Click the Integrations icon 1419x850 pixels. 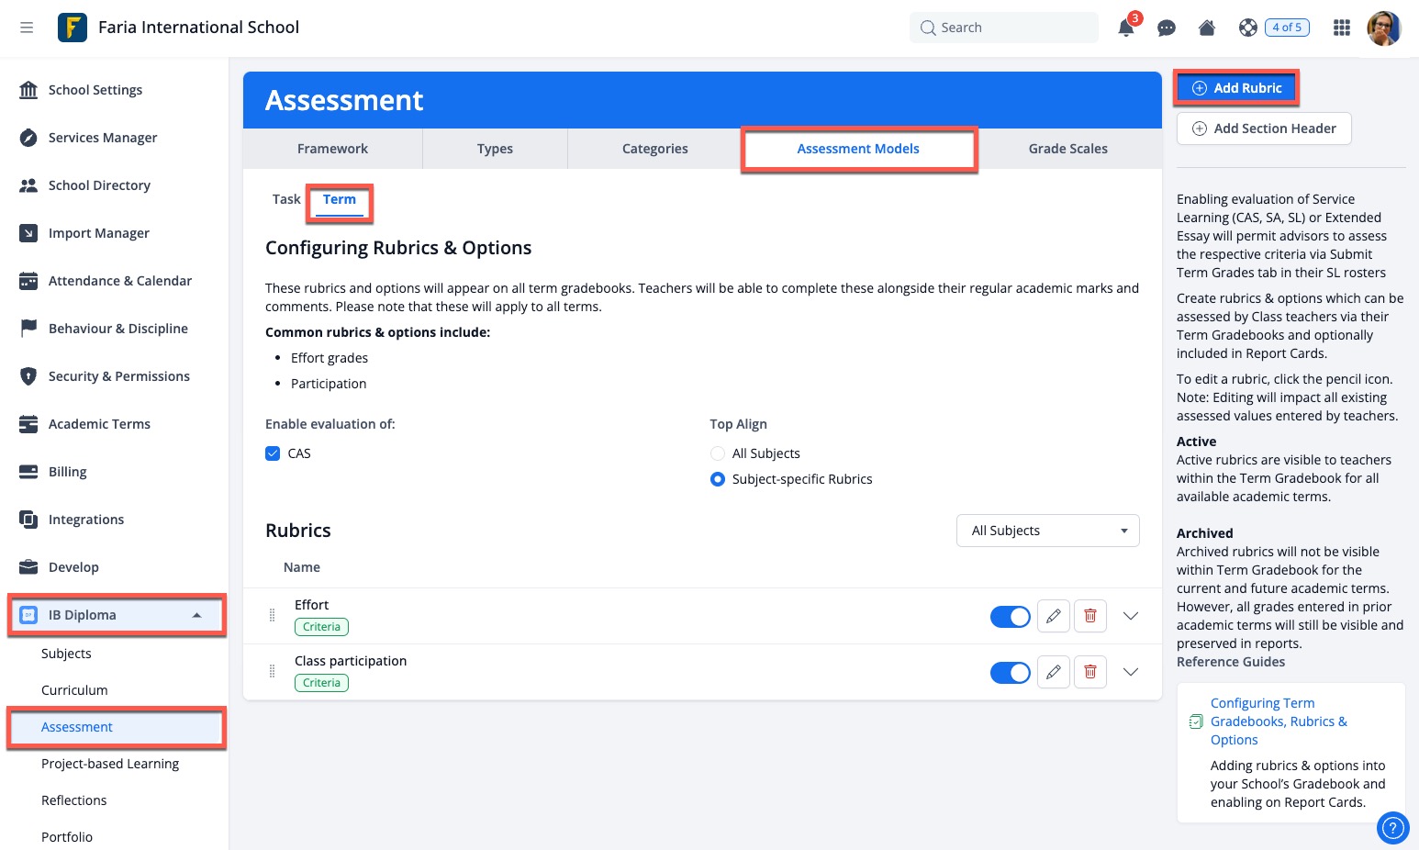(28, 520)
